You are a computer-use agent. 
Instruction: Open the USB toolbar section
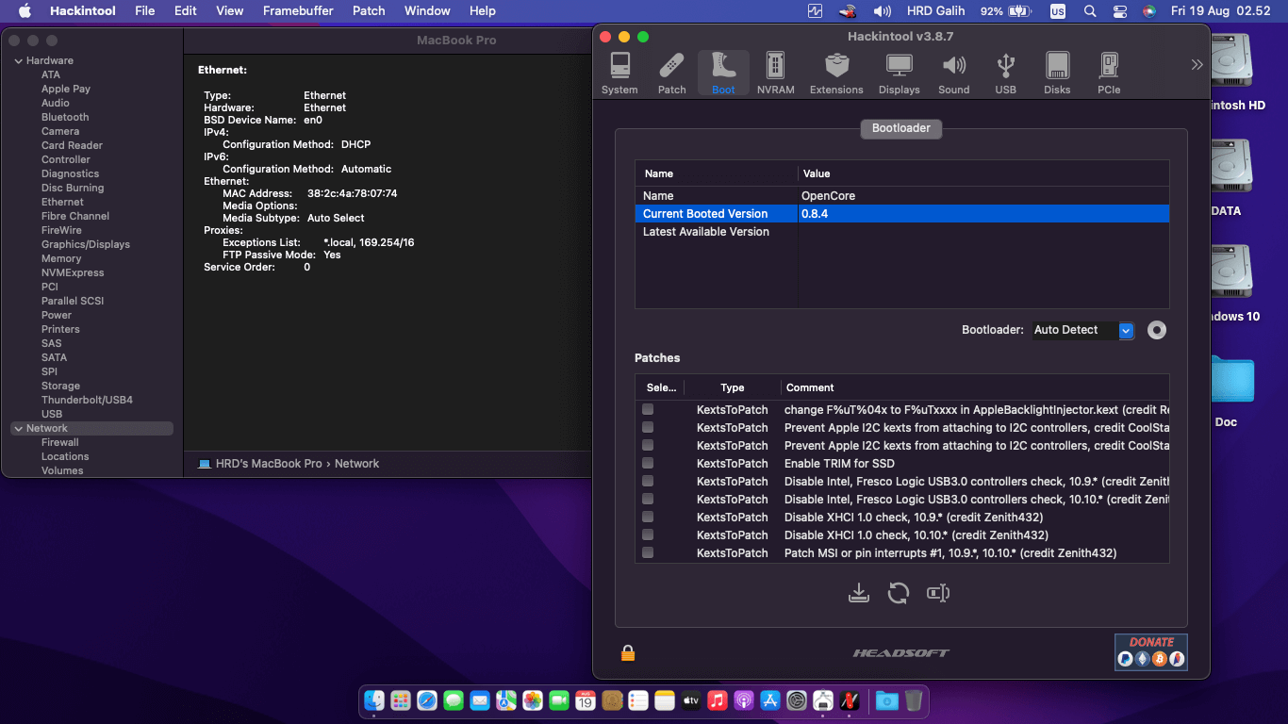click(1005, 74)
